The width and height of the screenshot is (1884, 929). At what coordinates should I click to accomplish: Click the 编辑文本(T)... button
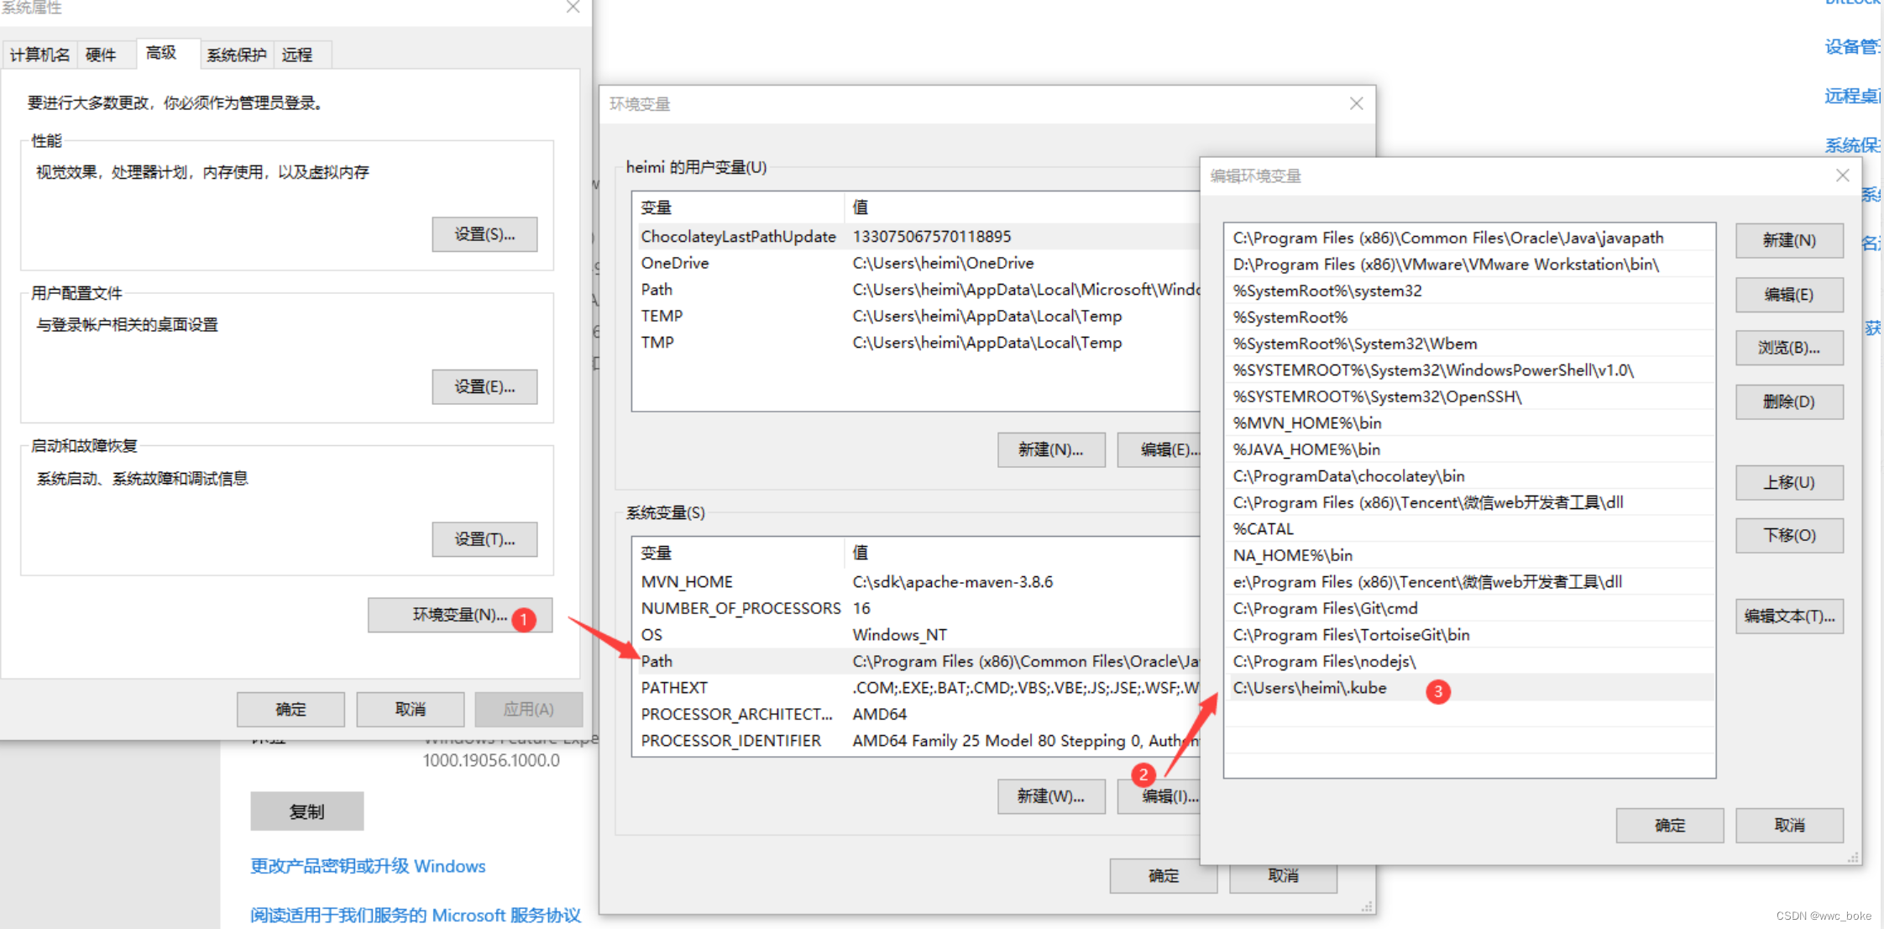tap(1789, 616)
